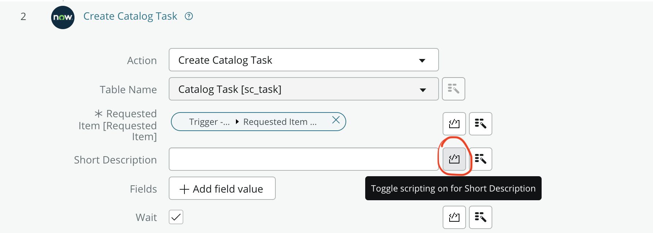Open data pill picker for Requested Item
Viewport: 653px width, 233px height.
(x=480, y=124)
